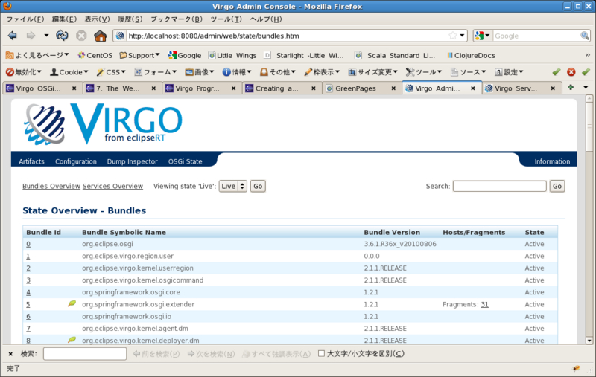Open the ツール(T) menu
596x377 pixels.
pyautogui.click(x=226, y=19)
